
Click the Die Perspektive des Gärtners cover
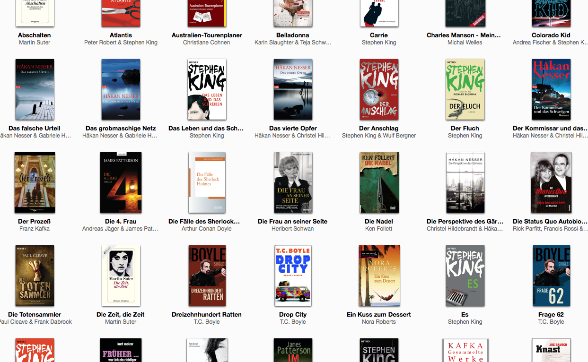(x=465, y=182)
